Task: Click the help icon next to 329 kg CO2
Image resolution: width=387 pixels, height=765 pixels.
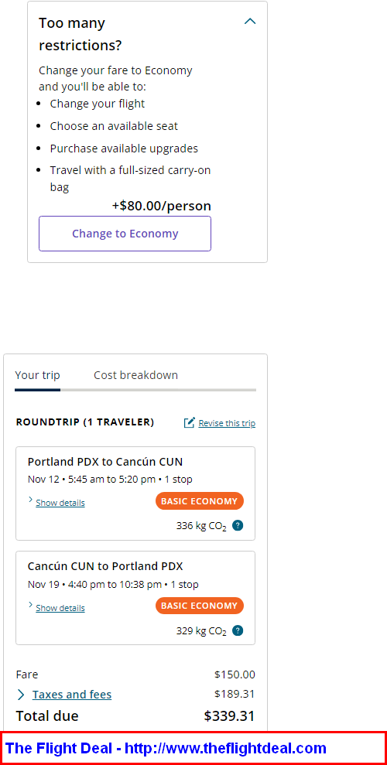Action: [x=238, y=631]
